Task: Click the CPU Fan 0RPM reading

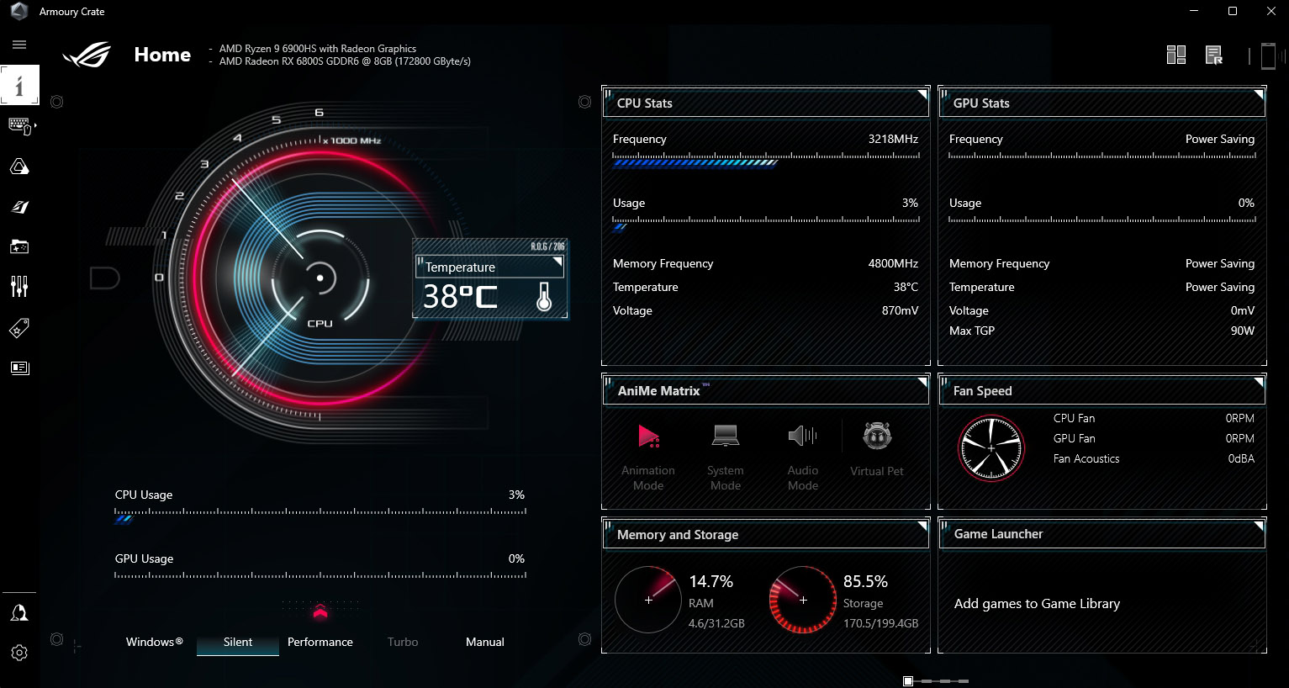Action: tap(1239, 418)
